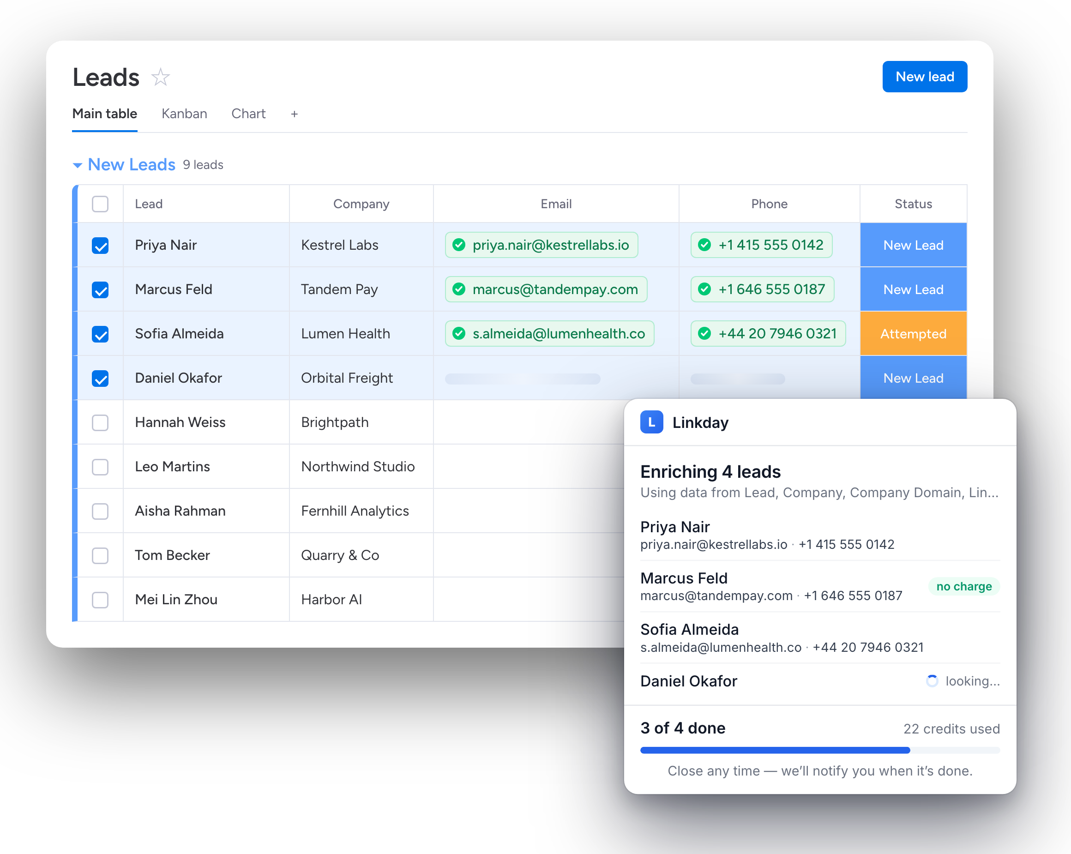Select the Mei Lin Zhou row checkbox
This screenshot has width=1071, height=854.
point(100,600)
